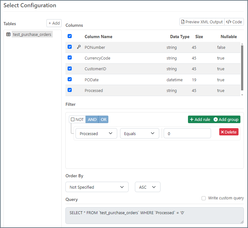Expand the Order By Not Specified dropdown
This screenshot has height=228, width=248.
(x=97, y=187)
